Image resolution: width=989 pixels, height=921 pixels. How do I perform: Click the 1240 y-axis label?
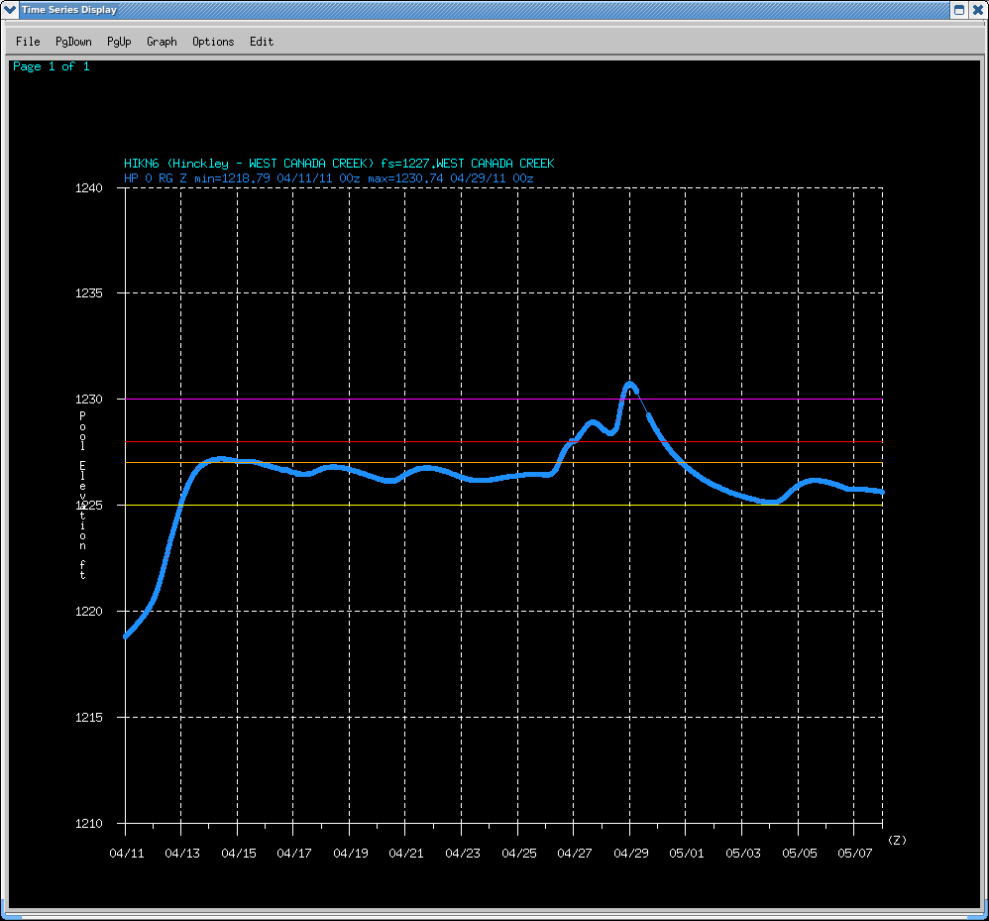tap(88, 188)
